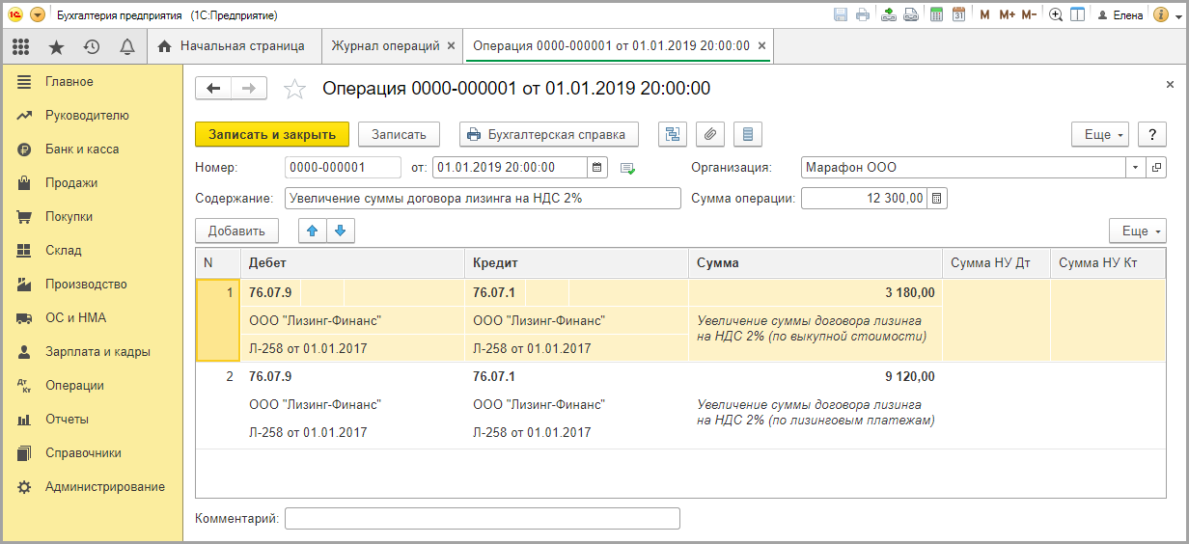The width and height of the screenshot is (1189, 544).
Task: Close the operation form with the X
Action: point(1171,85)
